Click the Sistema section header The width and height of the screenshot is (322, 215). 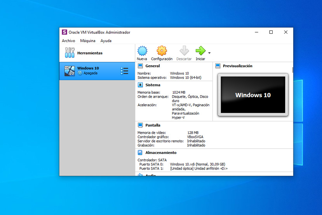tap(153, 85)
